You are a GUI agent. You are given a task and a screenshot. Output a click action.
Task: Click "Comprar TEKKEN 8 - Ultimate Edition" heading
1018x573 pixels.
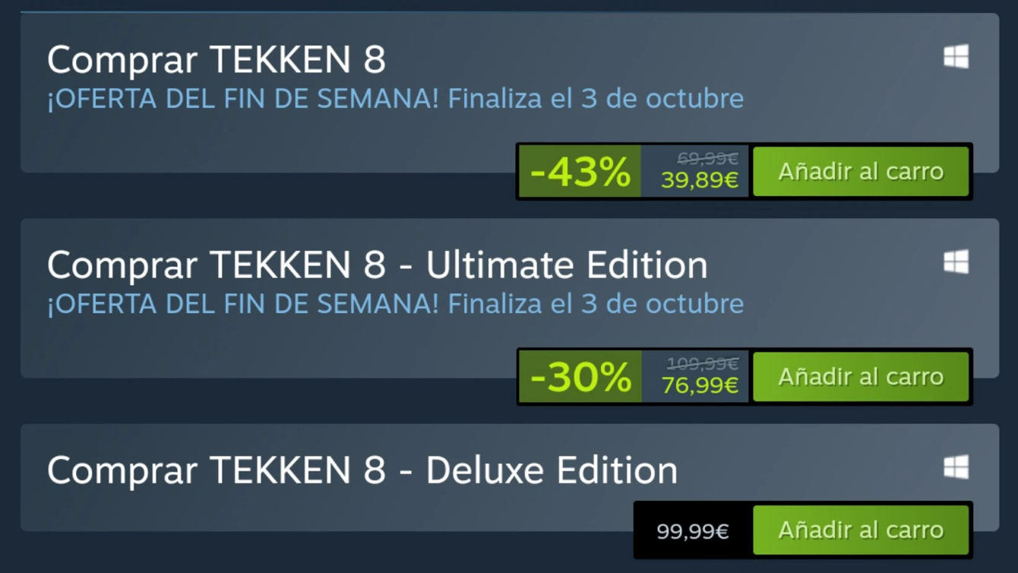(x=377, y=265)
